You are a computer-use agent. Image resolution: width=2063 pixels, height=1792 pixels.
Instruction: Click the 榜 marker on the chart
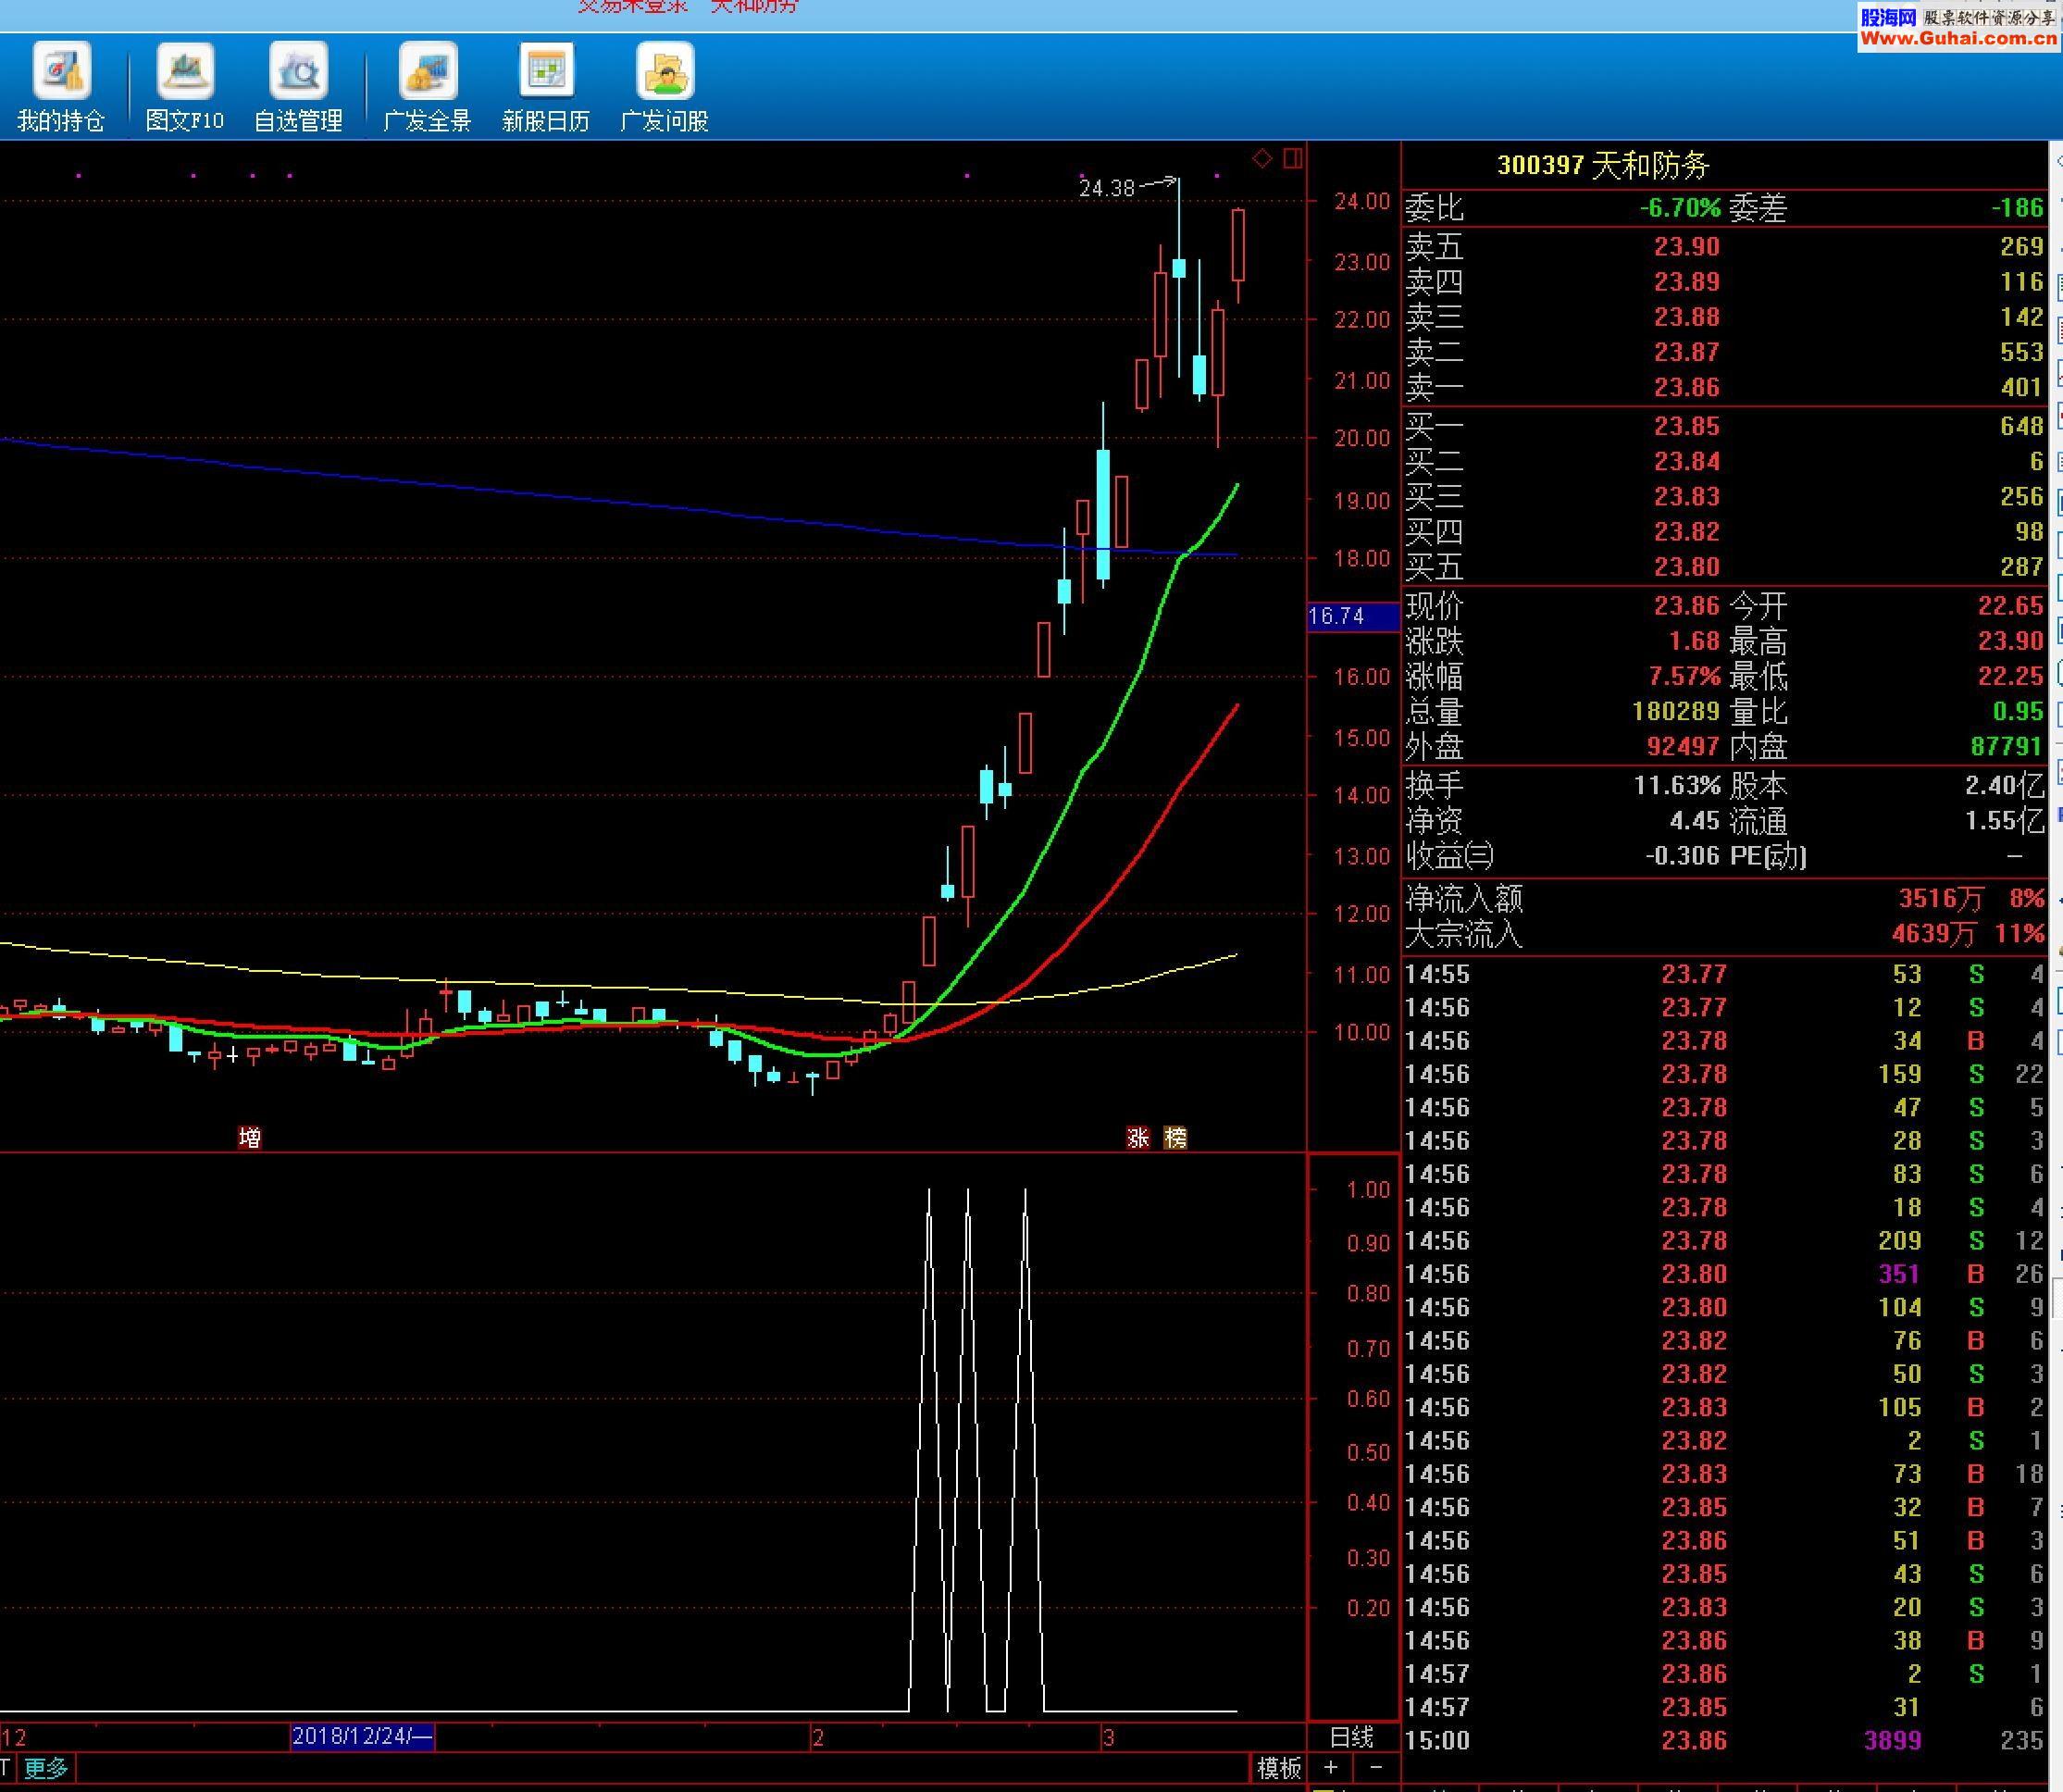point(1176,1137)
